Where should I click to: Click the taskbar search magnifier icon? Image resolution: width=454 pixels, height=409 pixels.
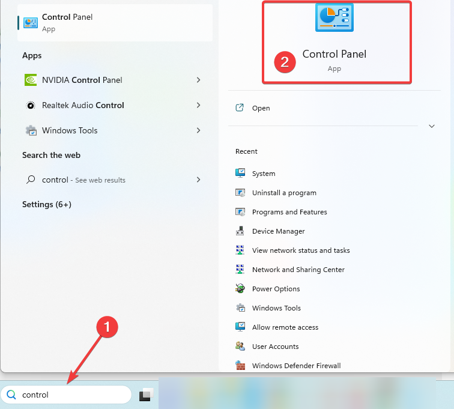[x=11, y=395]
